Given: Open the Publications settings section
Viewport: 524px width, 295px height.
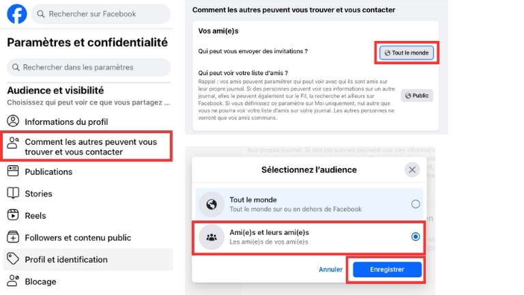Looking at the screenshot, I should pos(48,172).
